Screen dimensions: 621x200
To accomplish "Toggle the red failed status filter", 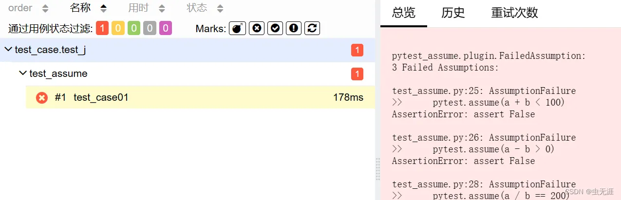I will (x=102, y=28).
